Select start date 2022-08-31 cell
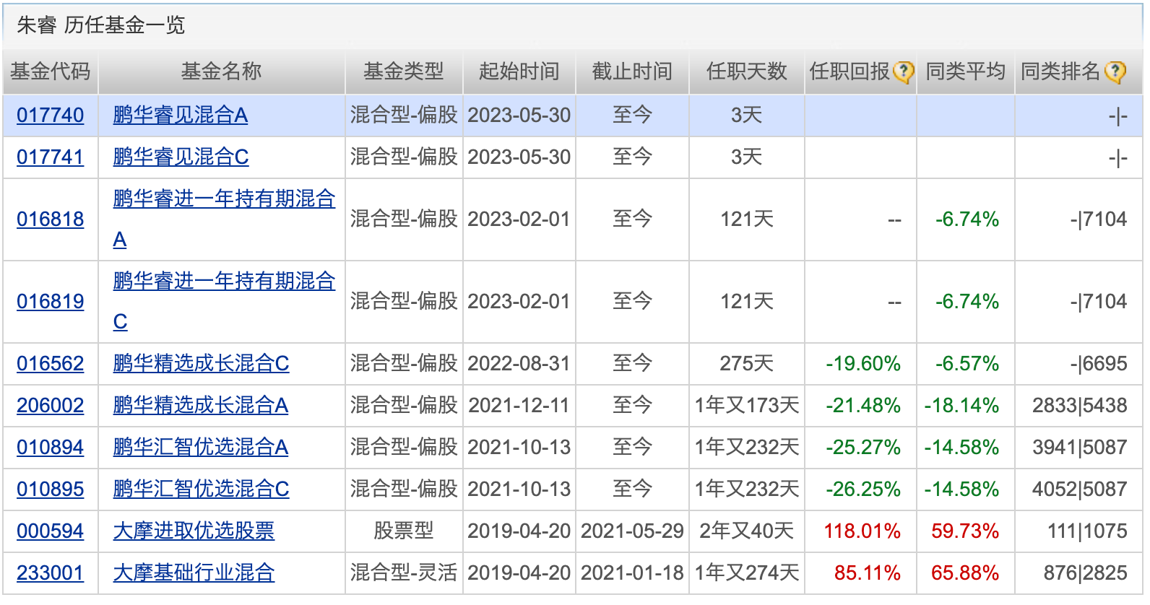The image size is (1150, 605). [519, 364]
